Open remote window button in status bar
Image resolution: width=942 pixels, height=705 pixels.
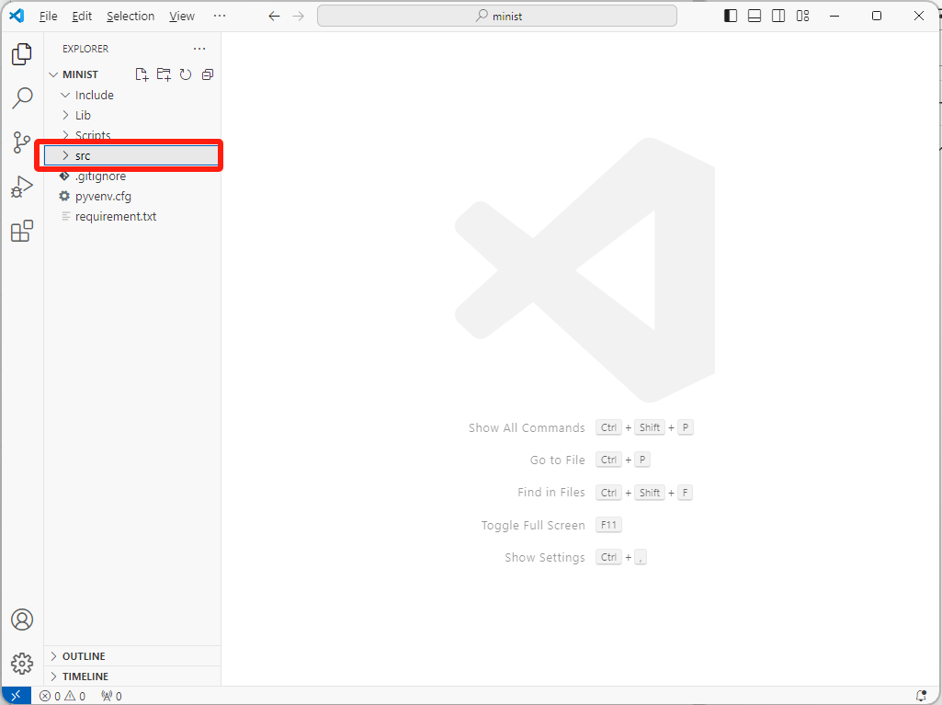pos(17,696)
